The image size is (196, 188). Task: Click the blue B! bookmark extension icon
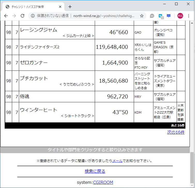[x=161, y=16]
